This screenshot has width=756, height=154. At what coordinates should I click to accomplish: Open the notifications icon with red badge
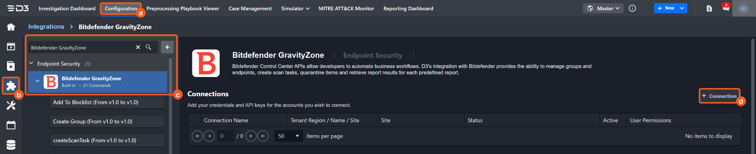point(726,8)
